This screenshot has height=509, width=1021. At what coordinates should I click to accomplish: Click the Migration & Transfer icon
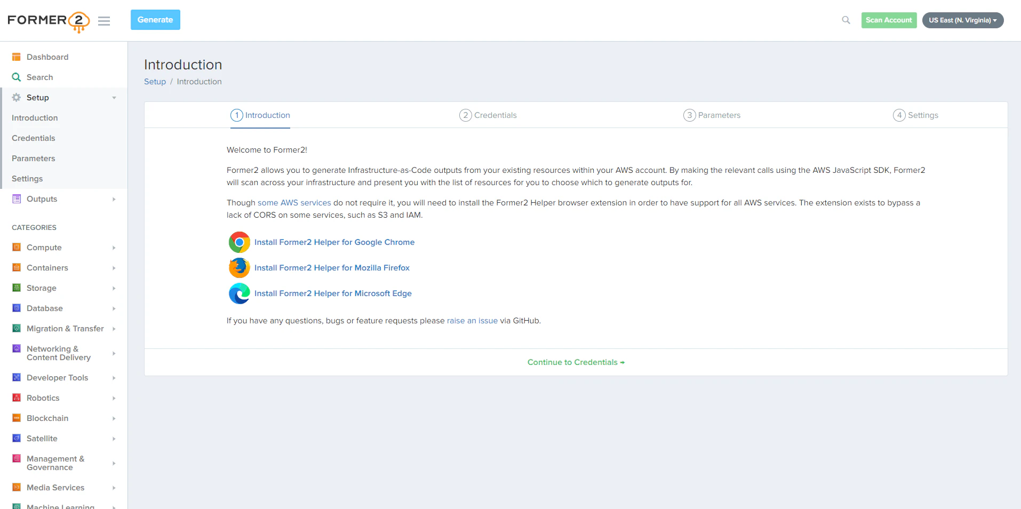pos(17,329)
